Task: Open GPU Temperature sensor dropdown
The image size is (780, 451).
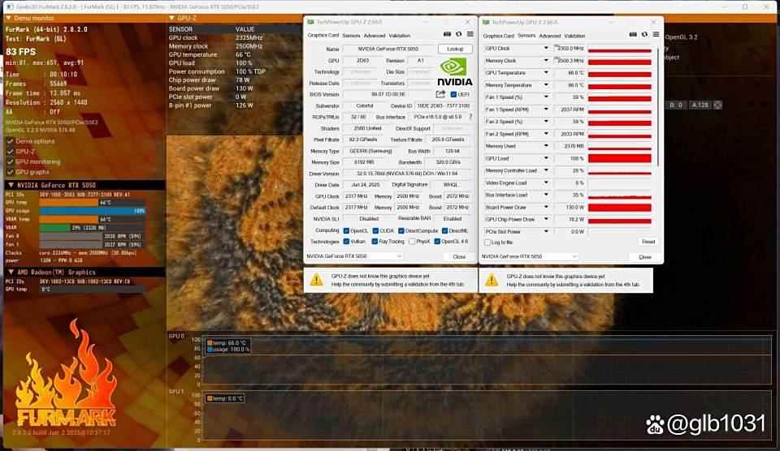Action: point(546,72)
